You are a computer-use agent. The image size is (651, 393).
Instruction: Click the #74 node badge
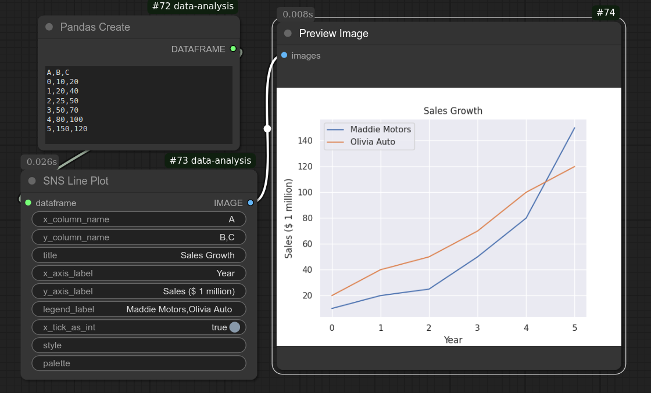click(x=606, y=12)
